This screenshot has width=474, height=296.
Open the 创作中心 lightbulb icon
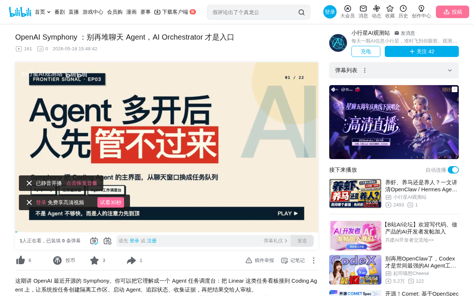[x=421, y=9]
